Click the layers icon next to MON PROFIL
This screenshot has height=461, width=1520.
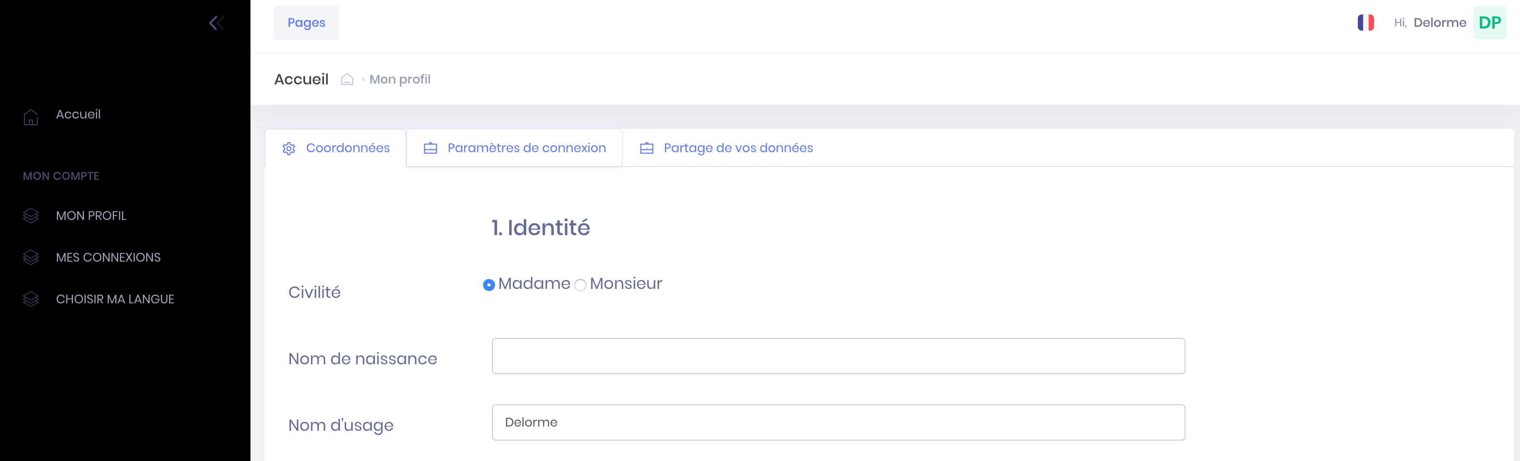pos(31,216)
